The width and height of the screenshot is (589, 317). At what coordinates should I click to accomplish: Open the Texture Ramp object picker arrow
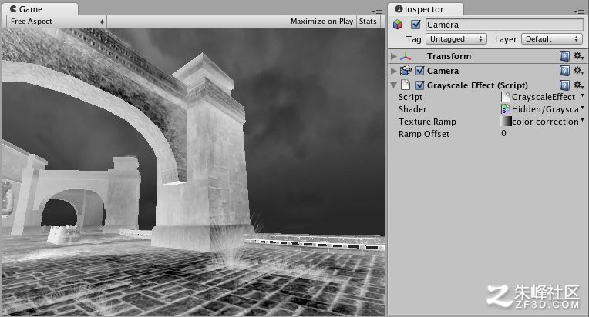click(x=582, y=121)
